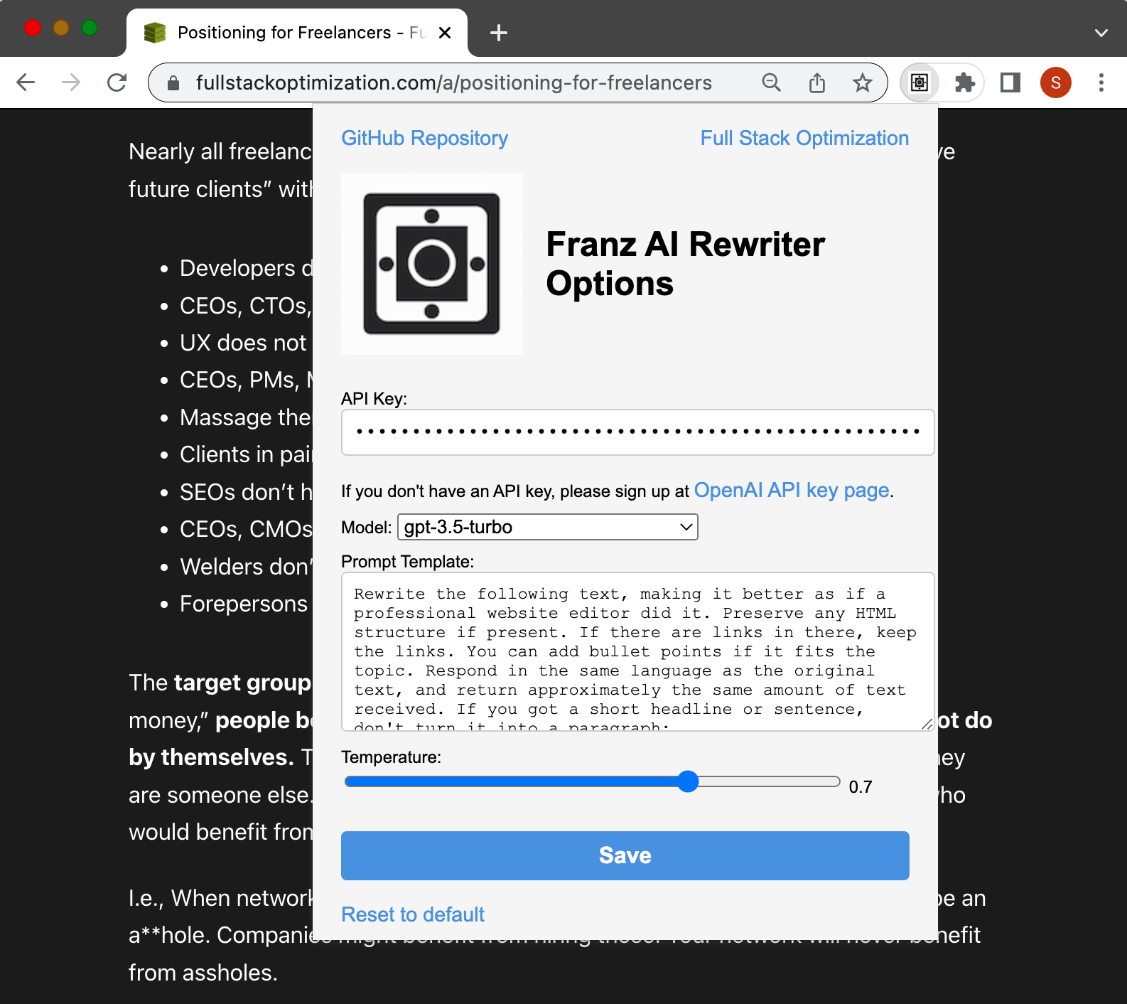Click the 'Massage the' bullet text
The height and width of the screenshot is (1004, 1127).
246,417
